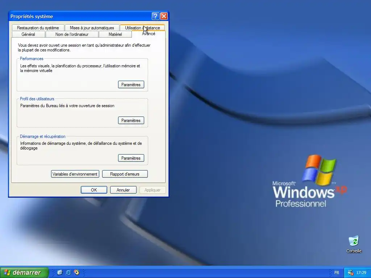Click Paramètres under Profil des utilisateurs

[131, 121]
